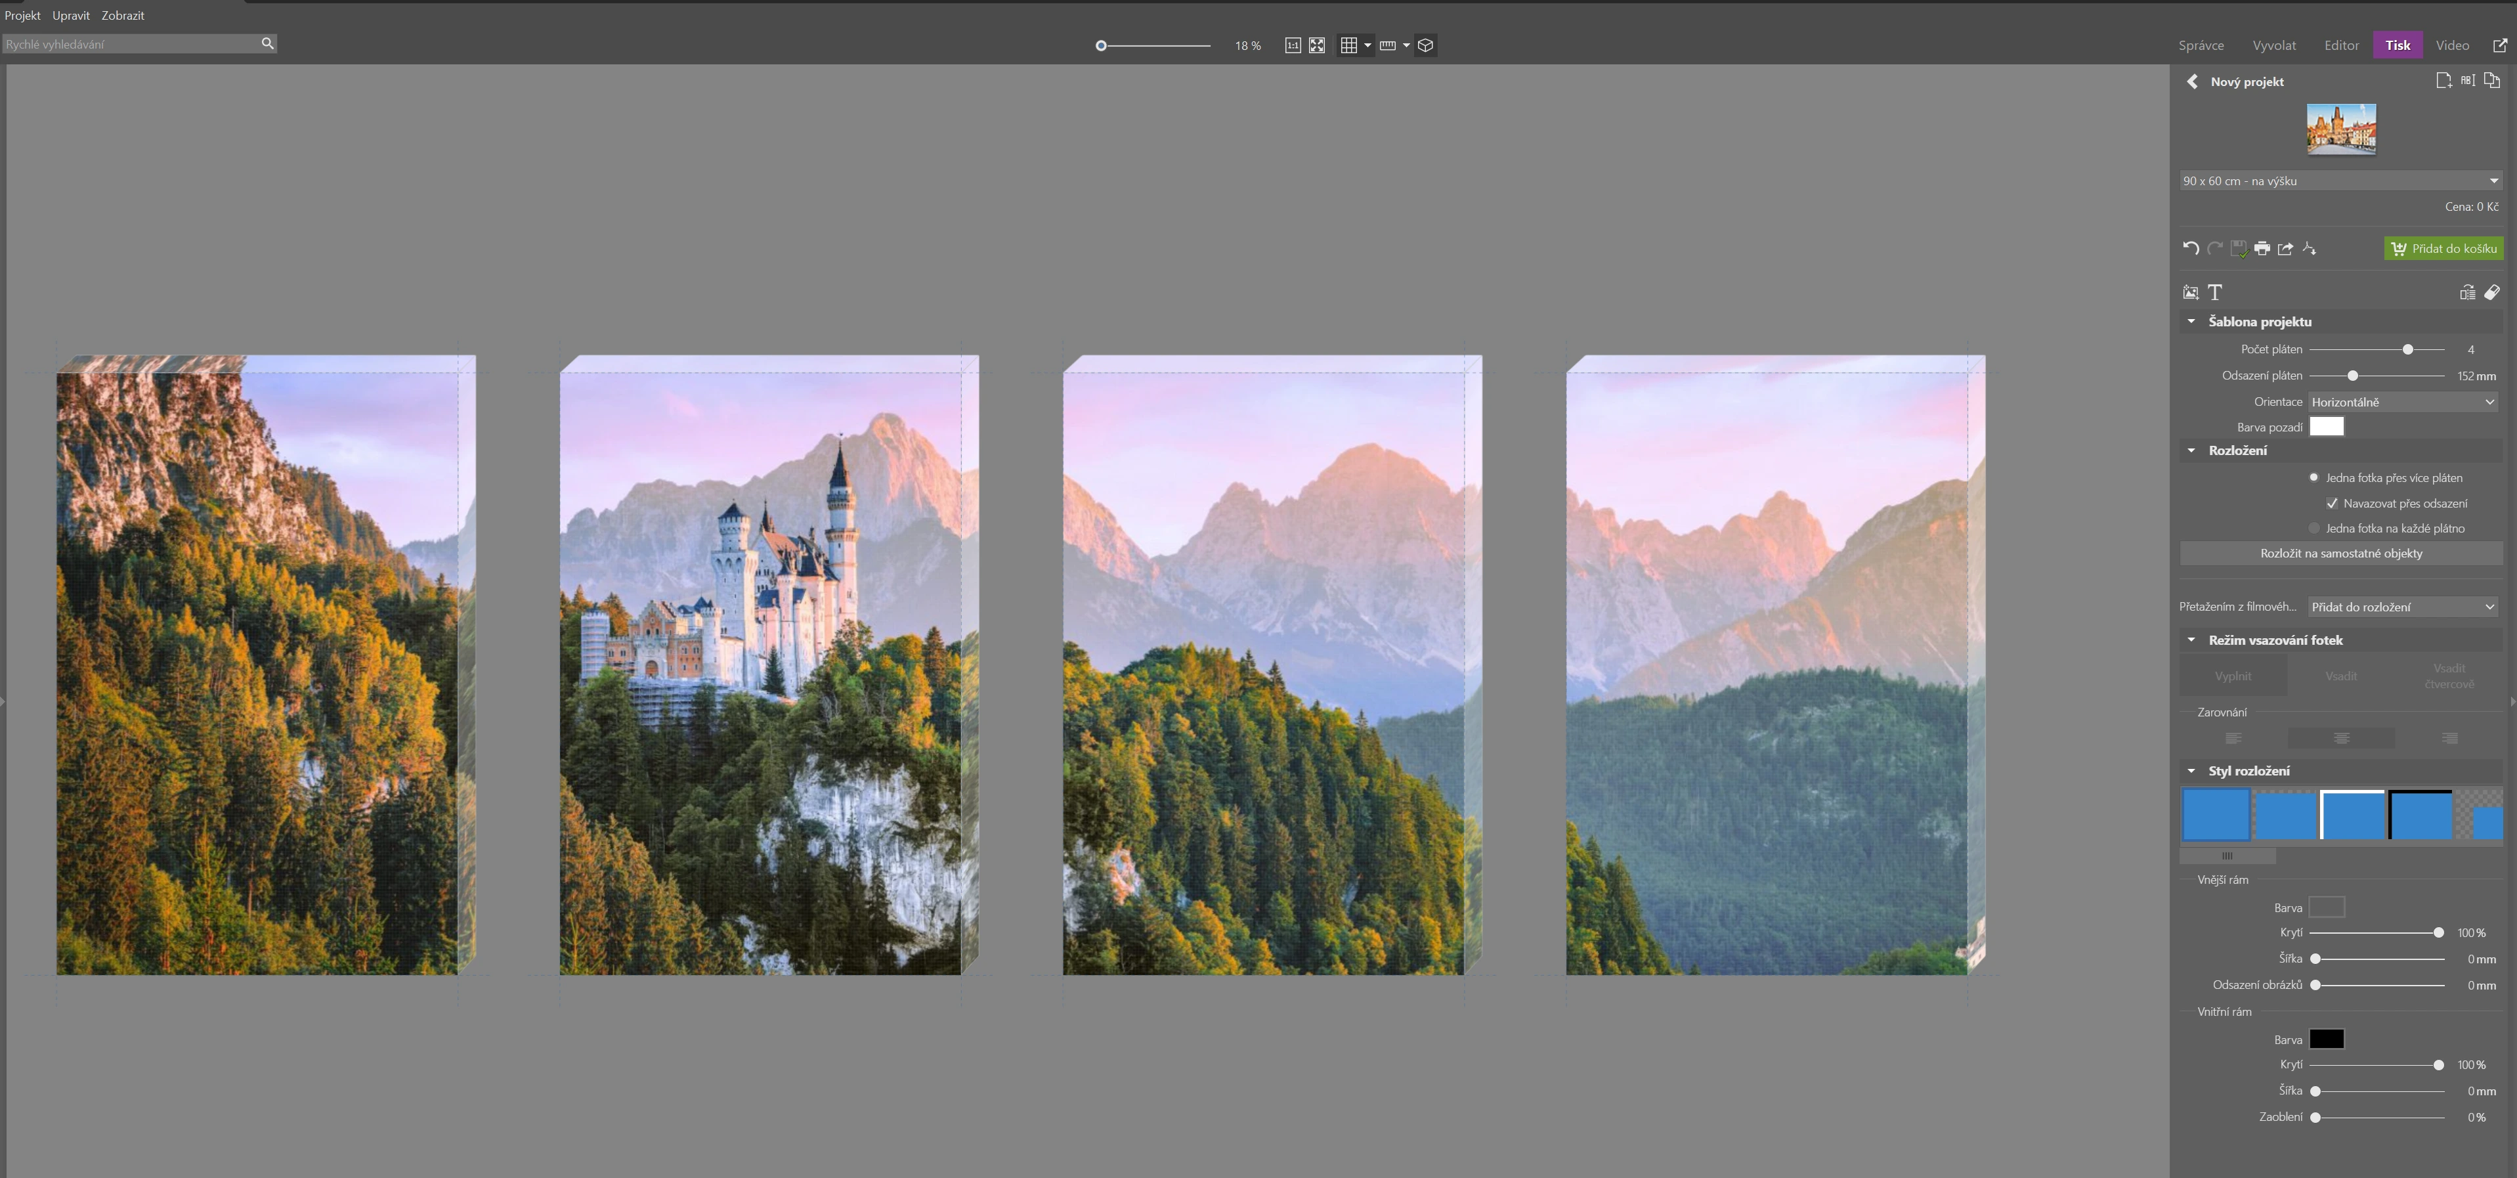Select the Text tool icon
The height and width of the screenshot is (1178, 2517).
[x=2215, y=292]
